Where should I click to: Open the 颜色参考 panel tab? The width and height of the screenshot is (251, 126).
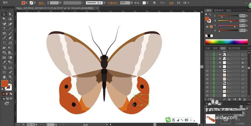[x=219, y=10]
